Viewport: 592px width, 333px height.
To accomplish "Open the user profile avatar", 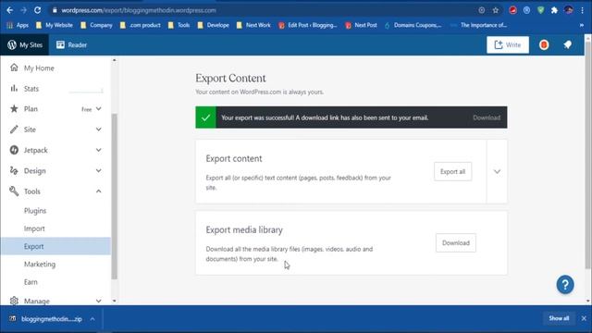I will click(544, 45).
